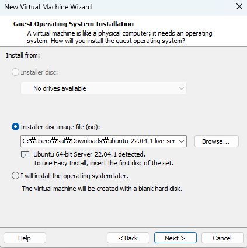Cancel the New Virtual Machine Wizard
247x248 pixels.
coord(222,238)
